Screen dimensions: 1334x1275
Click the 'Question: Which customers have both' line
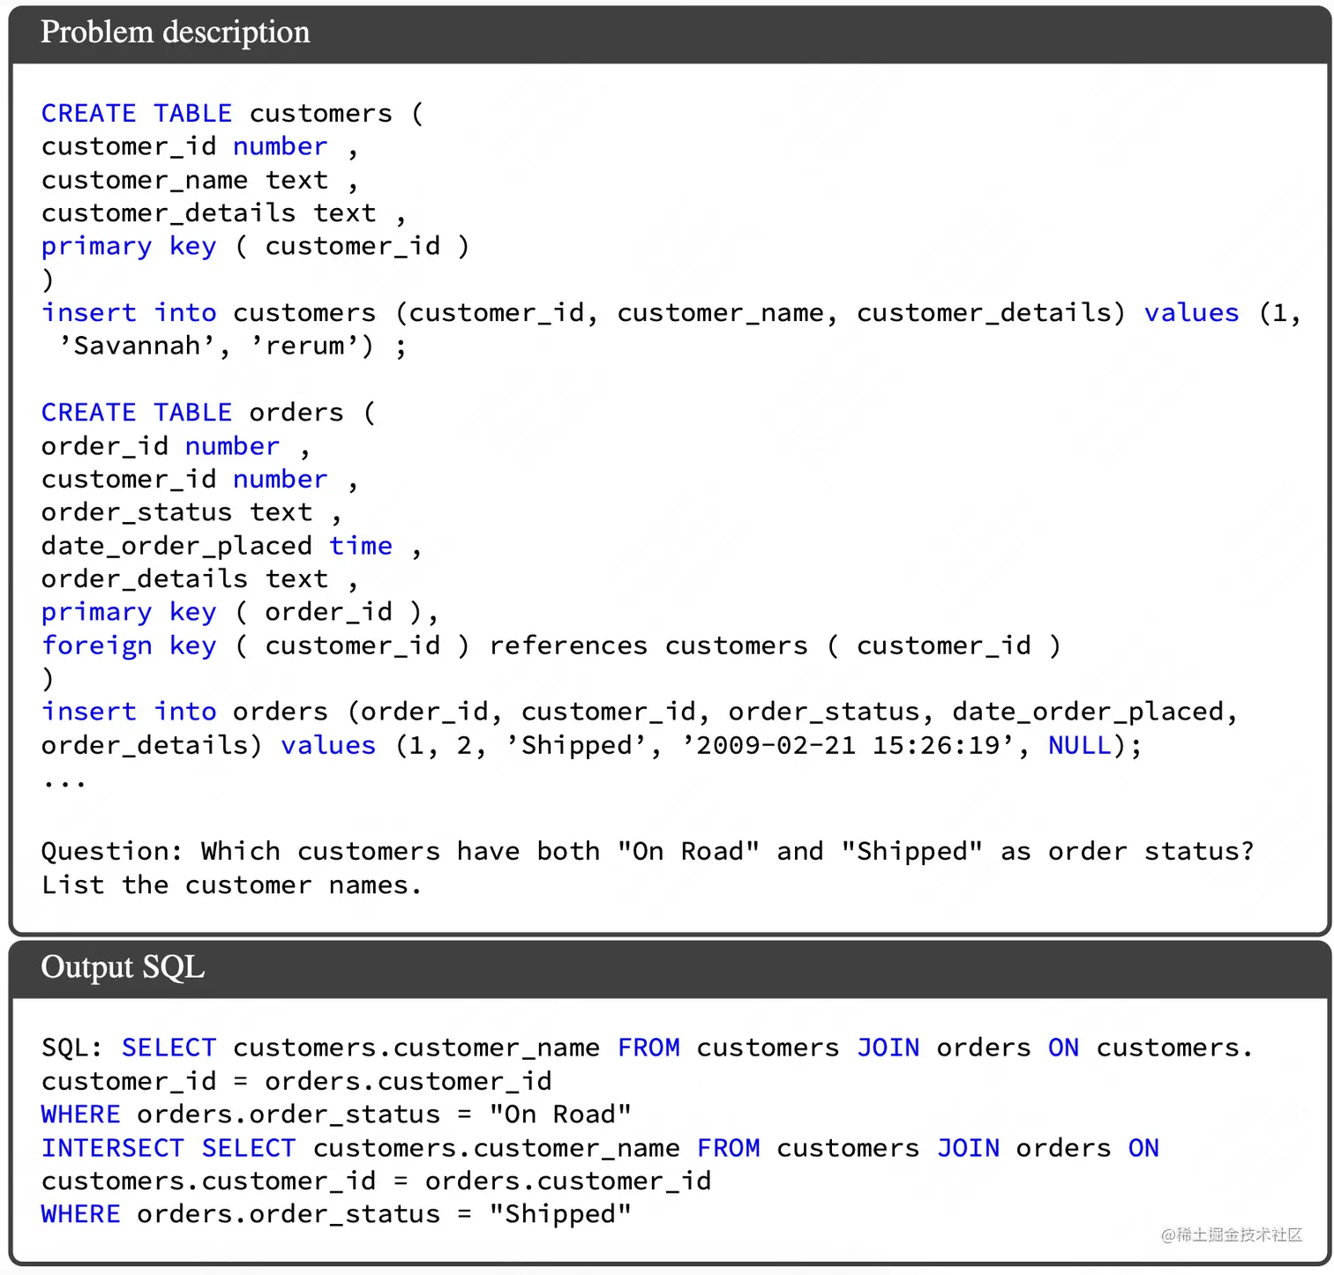(648, 852)
